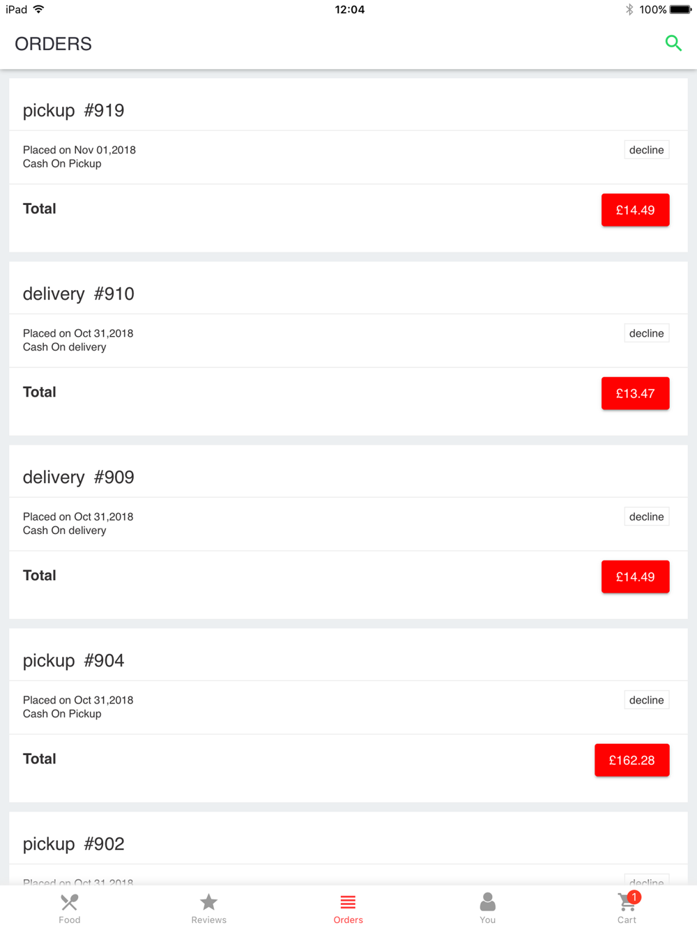697x930 pixels.
Task: Open the Food tab icon
Action: 70,903
